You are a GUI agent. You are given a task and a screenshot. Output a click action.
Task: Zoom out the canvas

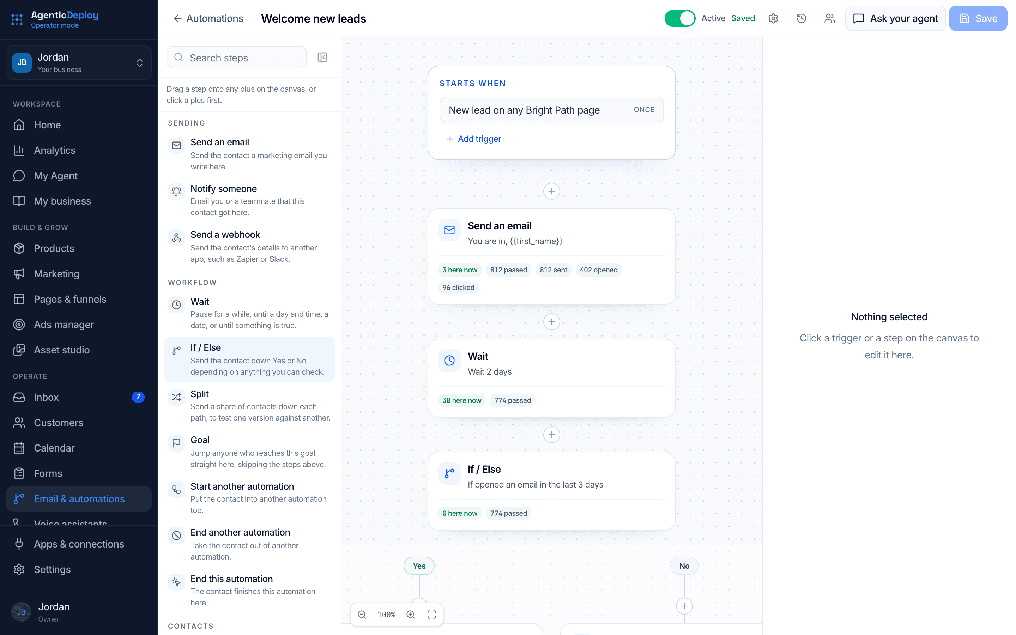click(362, 615)
